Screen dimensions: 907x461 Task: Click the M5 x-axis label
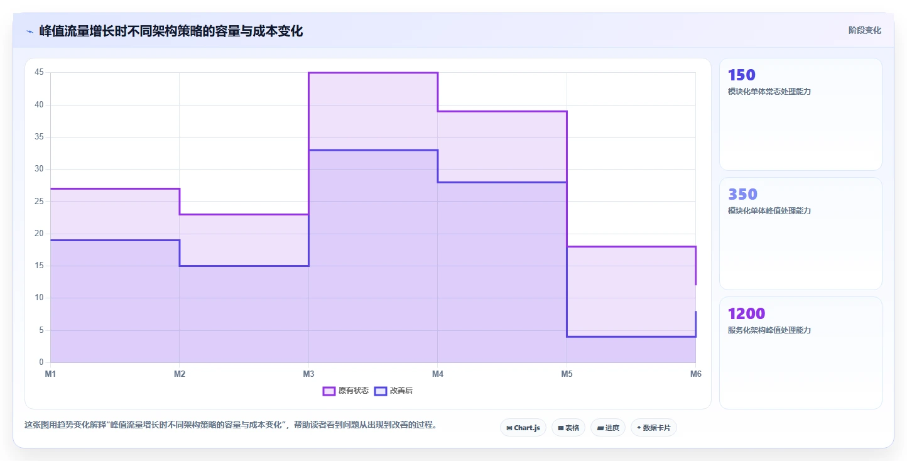tap(567, 374)
